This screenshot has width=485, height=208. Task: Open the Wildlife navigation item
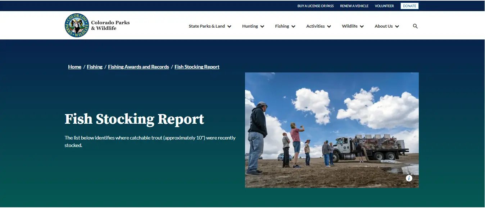(x=350, y=26)
